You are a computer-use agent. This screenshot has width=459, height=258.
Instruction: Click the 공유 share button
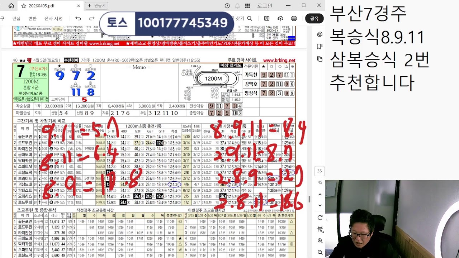314,19
